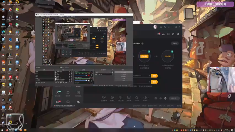This screenshot has width=235, height=132.
Task: Click the share icon in streaming app
Action: [x=178, y=34]
